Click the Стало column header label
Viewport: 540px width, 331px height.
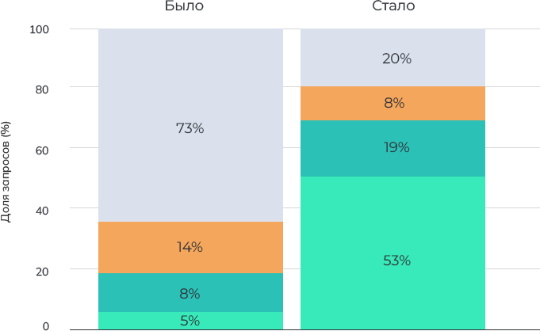point(393,6)
